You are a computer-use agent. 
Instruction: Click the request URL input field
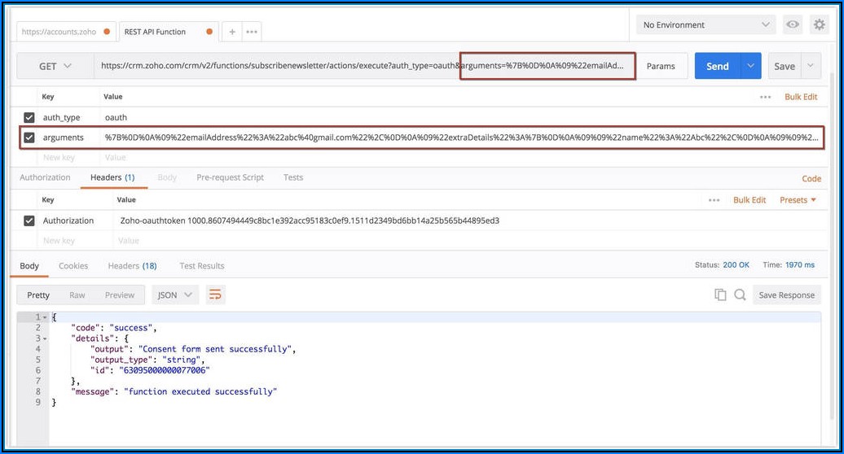tap(277, 66)
